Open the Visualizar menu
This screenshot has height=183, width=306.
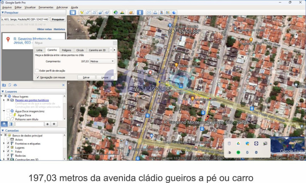30,7
